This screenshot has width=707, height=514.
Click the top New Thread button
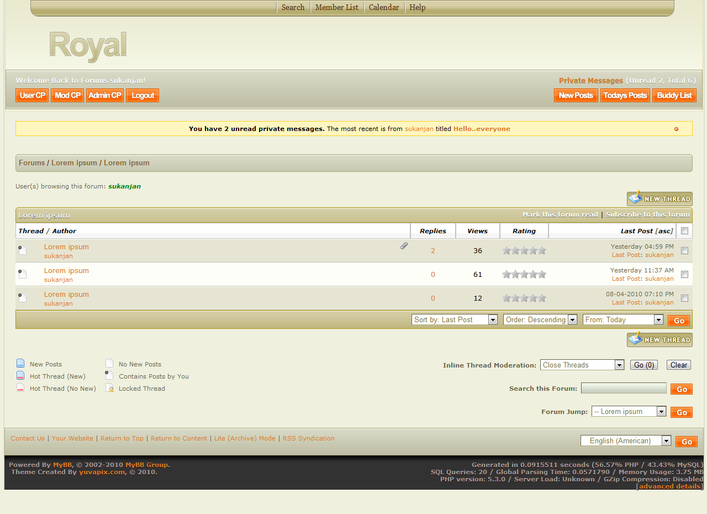[659, 198]
